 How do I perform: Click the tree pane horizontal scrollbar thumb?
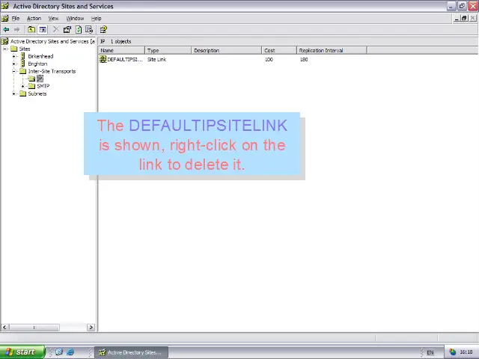pyautogui.click(x=34, y=328)
